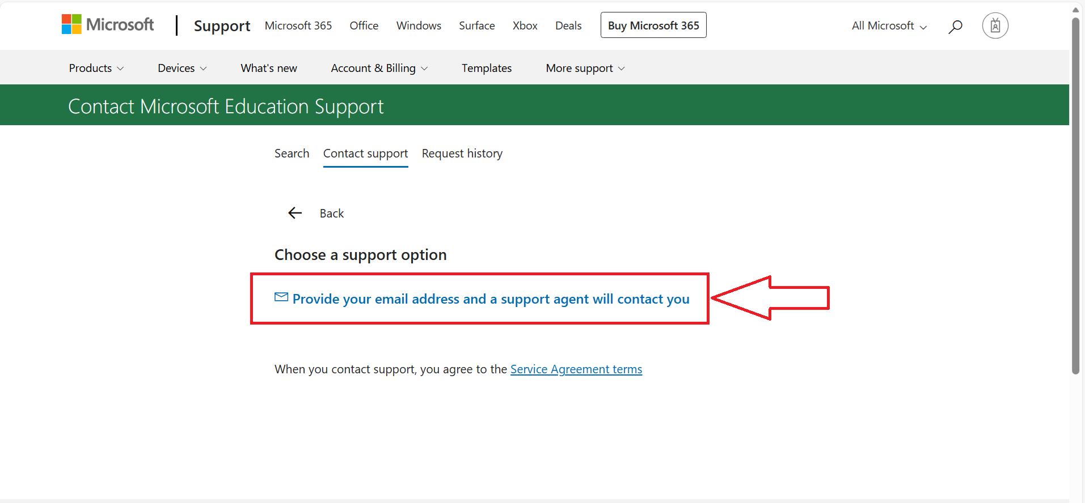
Task: Click the Microsoft logo
Action: tap(108, 25)
